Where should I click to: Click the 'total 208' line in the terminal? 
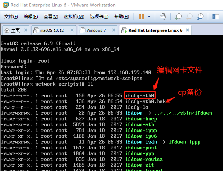[14, 90]
